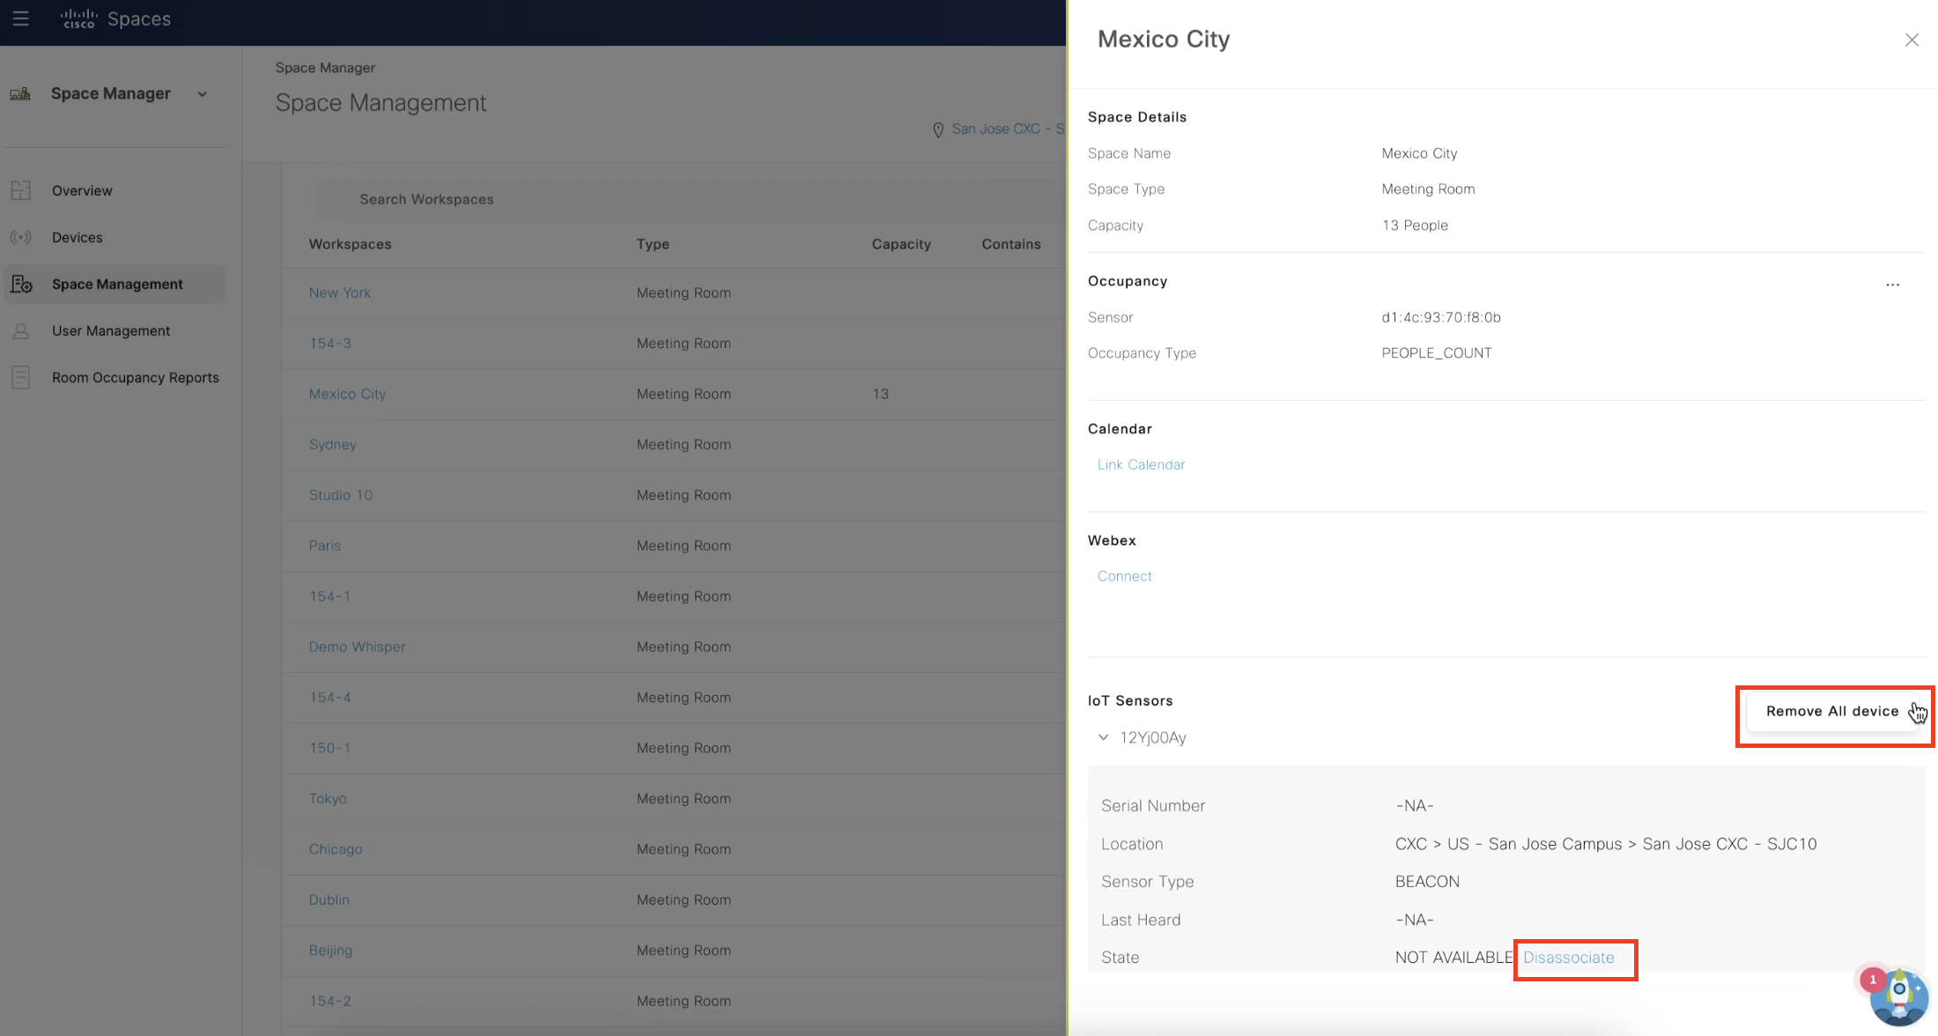Image resolution: width=1938 pixels, height=1036 pixels.
Task: Click the User Management person icon
Action: coord(21,331)
